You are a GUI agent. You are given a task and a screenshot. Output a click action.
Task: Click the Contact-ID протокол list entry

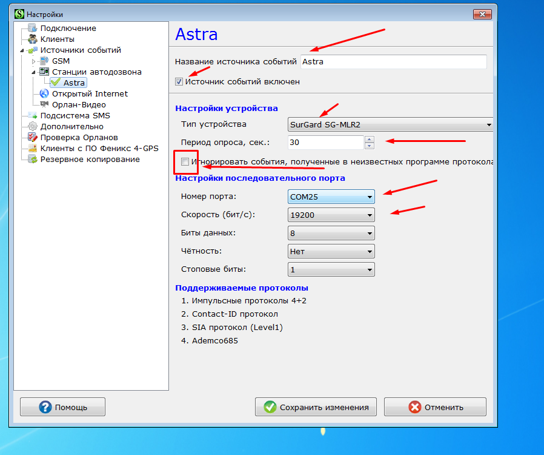point(235,314)
